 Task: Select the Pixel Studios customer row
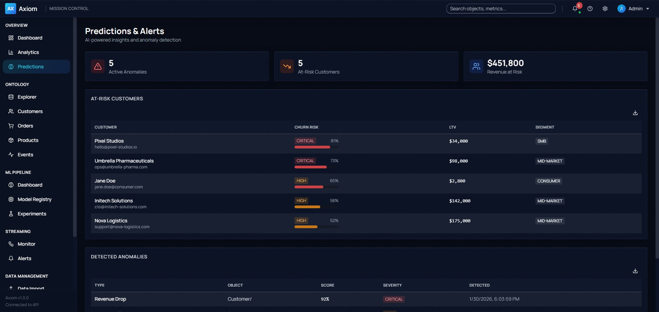click(366, 144)
